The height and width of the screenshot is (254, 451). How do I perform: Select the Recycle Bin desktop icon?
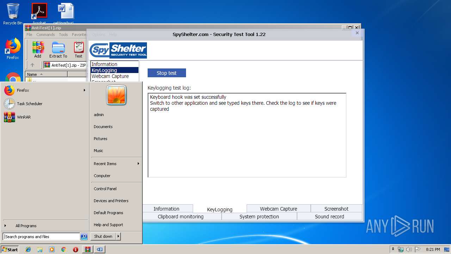(x=13, y=14)
